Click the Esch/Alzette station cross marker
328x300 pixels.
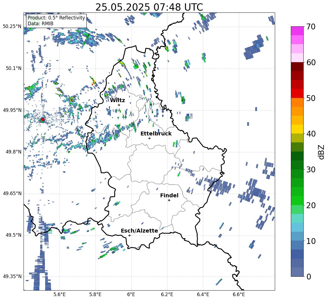pyautogui.click(x=129, y=235)
